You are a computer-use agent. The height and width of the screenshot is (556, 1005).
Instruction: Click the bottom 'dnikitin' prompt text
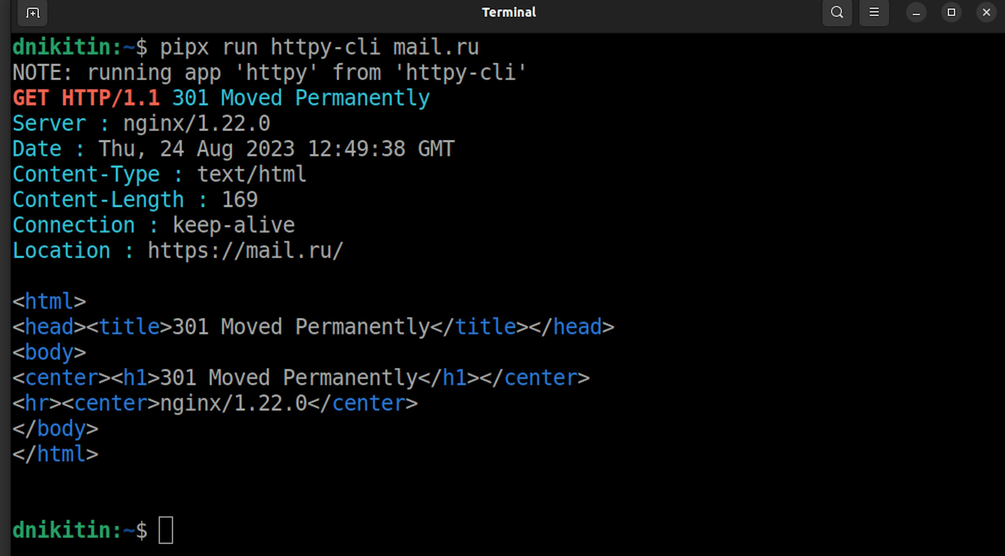[61, 530]
